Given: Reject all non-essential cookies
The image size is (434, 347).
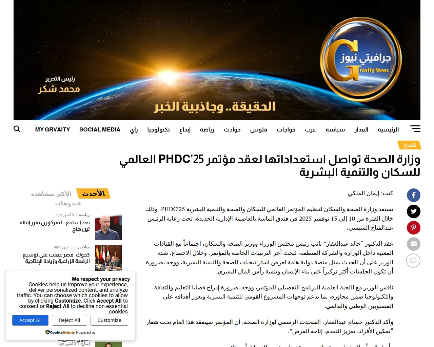Looking at the screenshot, I should [69, 320].
